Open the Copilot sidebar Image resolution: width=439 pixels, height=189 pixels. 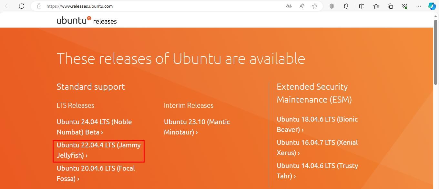(x=432, y=6)
